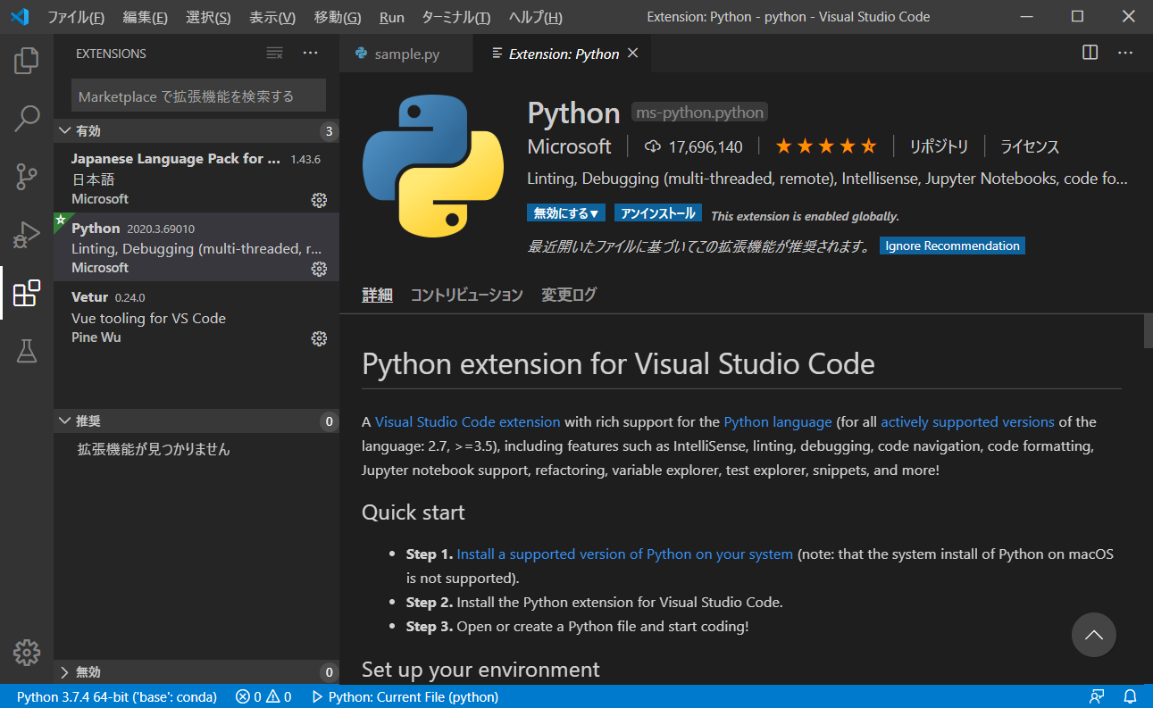The height and width of the screenshot is (708, 1153).
Task: Open the Run and Debug view
Action: pos(27,235)
